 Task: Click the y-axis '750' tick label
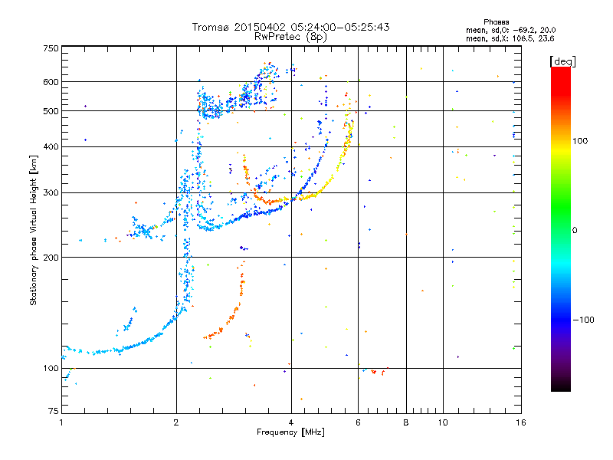point(51,48)
